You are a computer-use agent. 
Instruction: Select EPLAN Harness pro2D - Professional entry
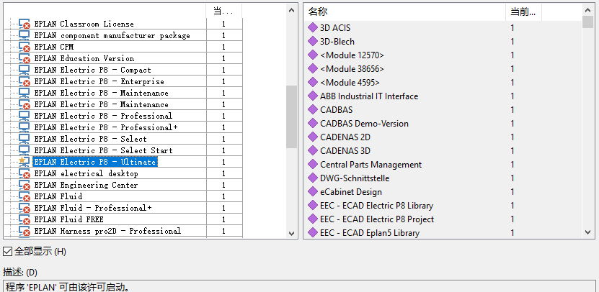point(107,231)
